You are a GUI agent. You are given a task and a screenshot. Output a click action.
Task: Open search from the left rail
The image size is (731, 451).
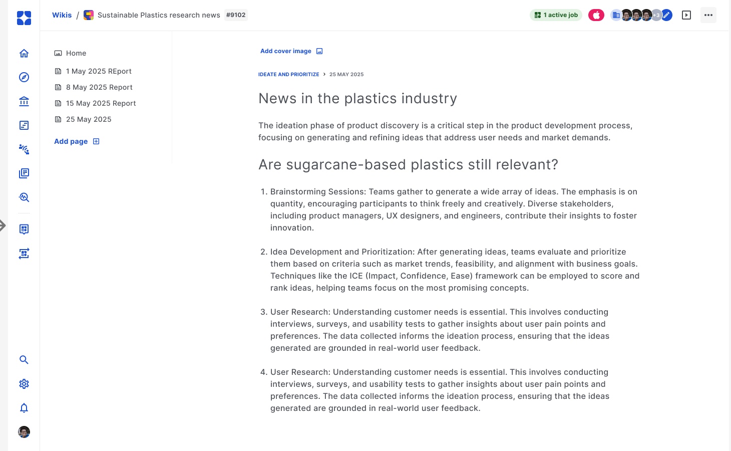point(24,360)
